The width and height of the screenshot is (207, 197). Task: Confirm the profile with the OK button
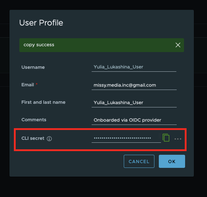172,161
